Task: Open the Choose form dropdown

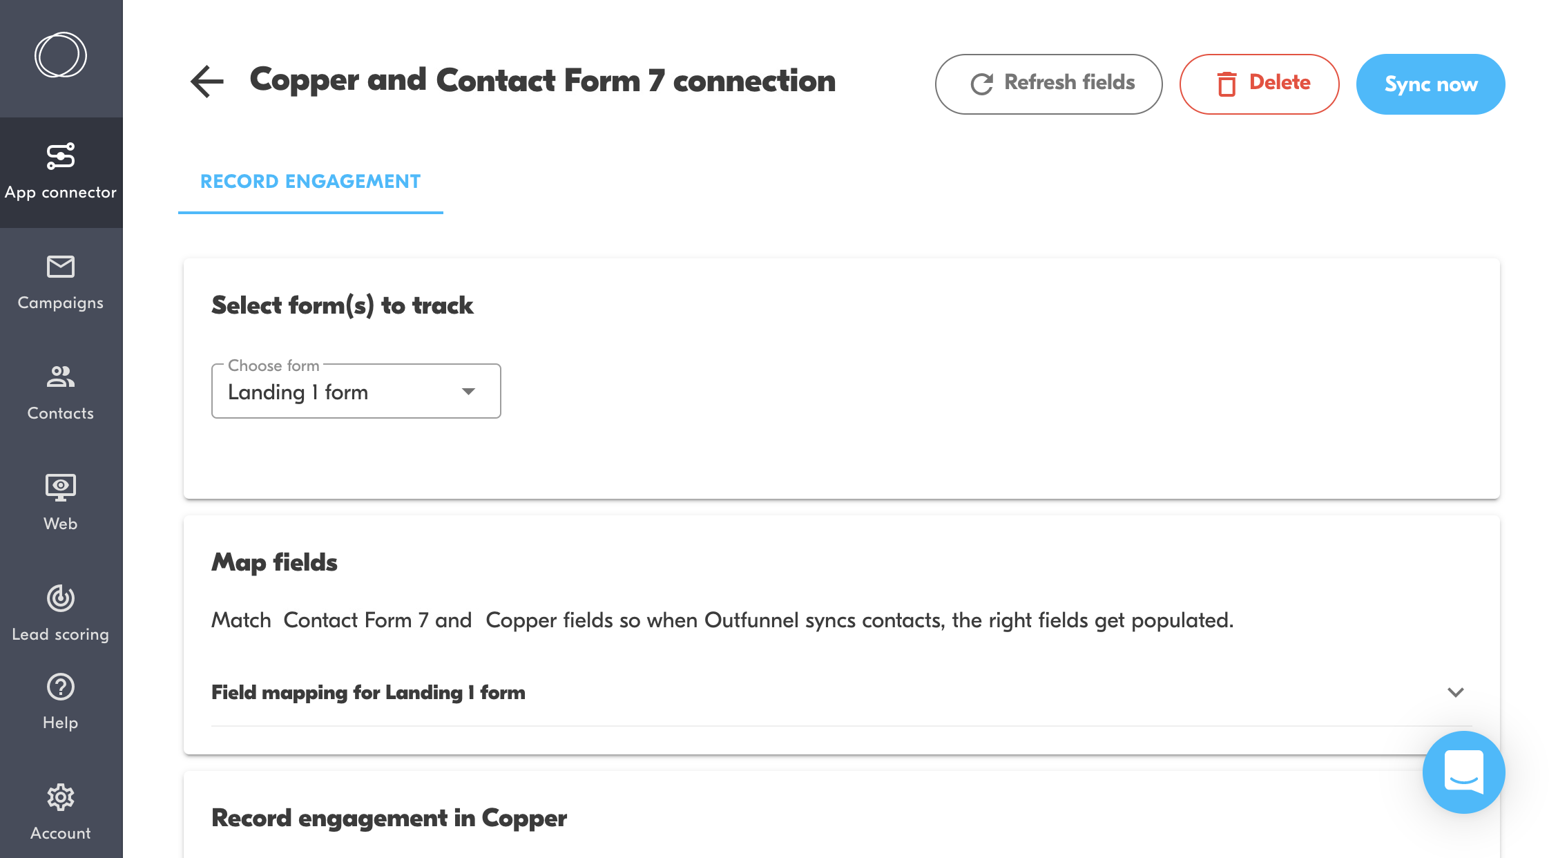Action: 356,392
